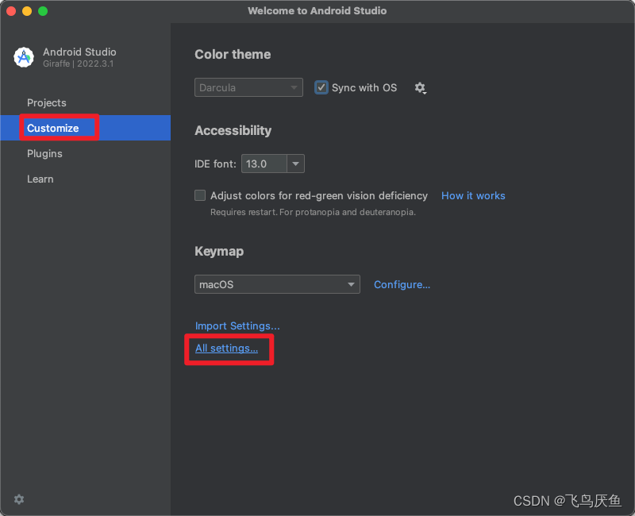Open the macOS keymap dropdown
This screenshot has height=516, width=635.
277,284
